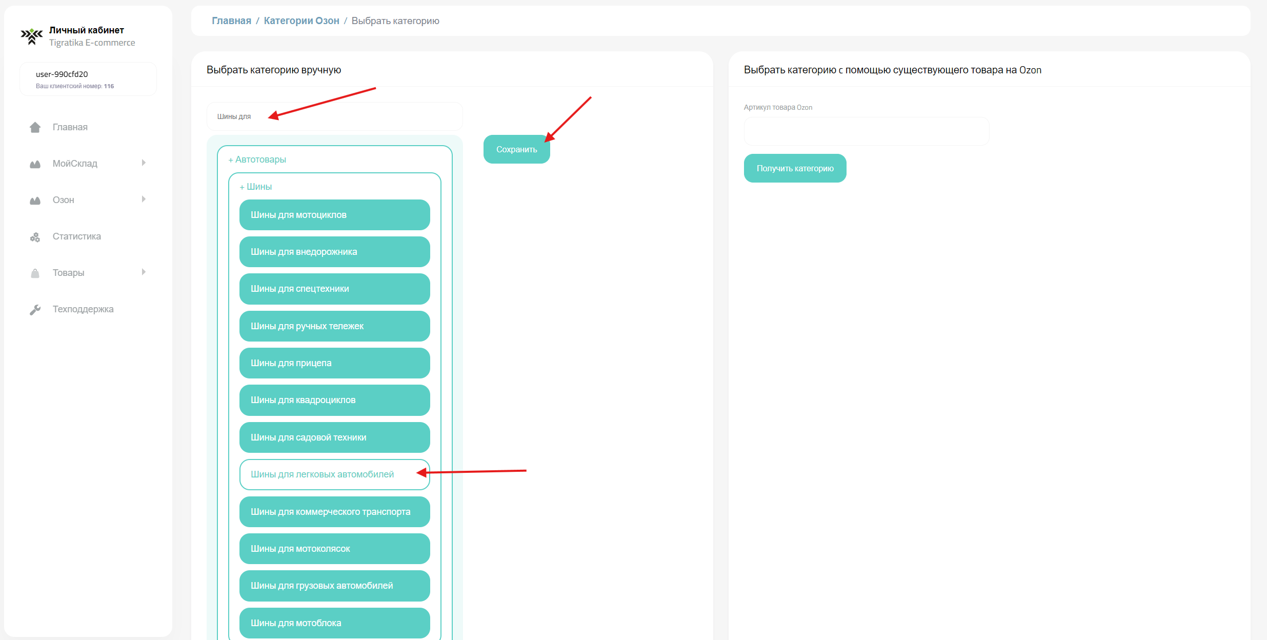
Task: Expand the МойСклад submenu arrow
Action: point(144,163)
